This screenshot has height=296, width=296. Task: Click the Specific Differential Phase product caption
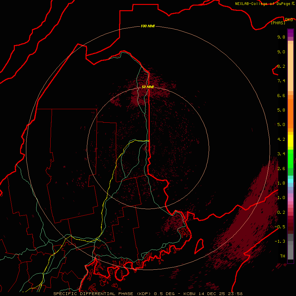coord(148,294)
